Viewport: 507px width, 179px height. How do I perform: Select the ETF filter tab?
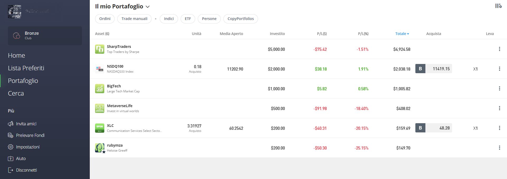(x=188, y=19)
